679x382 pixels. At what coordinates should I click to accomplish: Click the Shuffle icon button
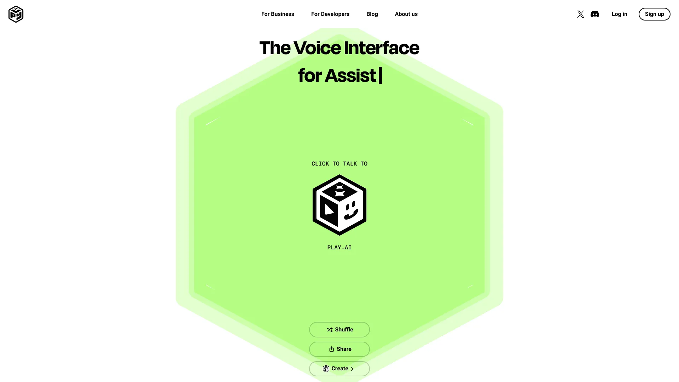tap(329, 329)
